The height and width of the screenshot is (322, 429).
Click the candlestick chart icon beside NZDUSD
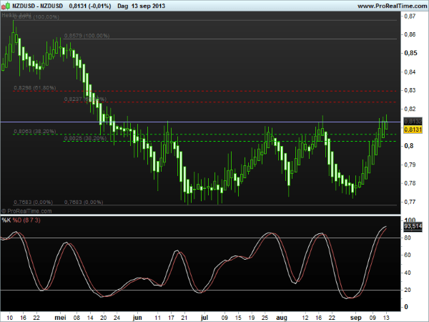pyautogui.click(x=6, y=6)
